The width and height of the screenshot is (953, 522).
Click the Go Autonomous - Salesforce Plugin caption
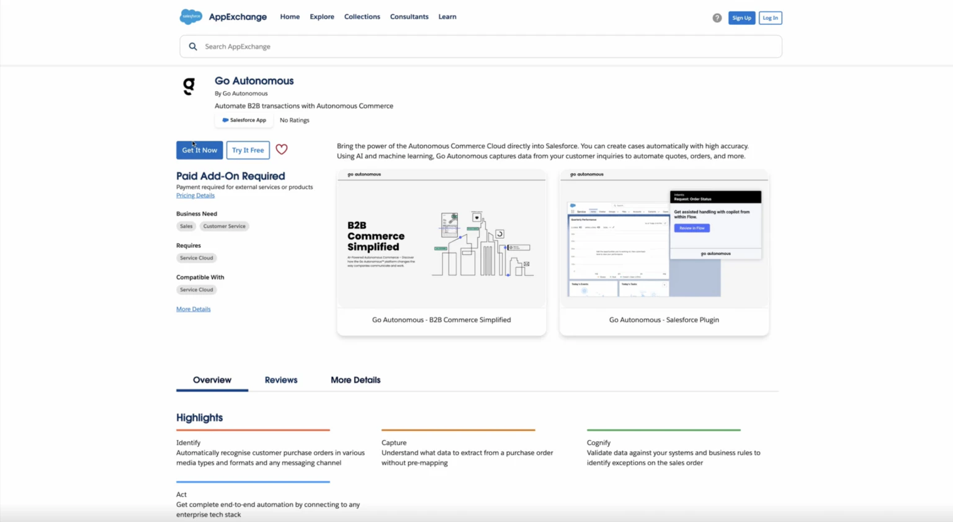(x=664, y=320)
